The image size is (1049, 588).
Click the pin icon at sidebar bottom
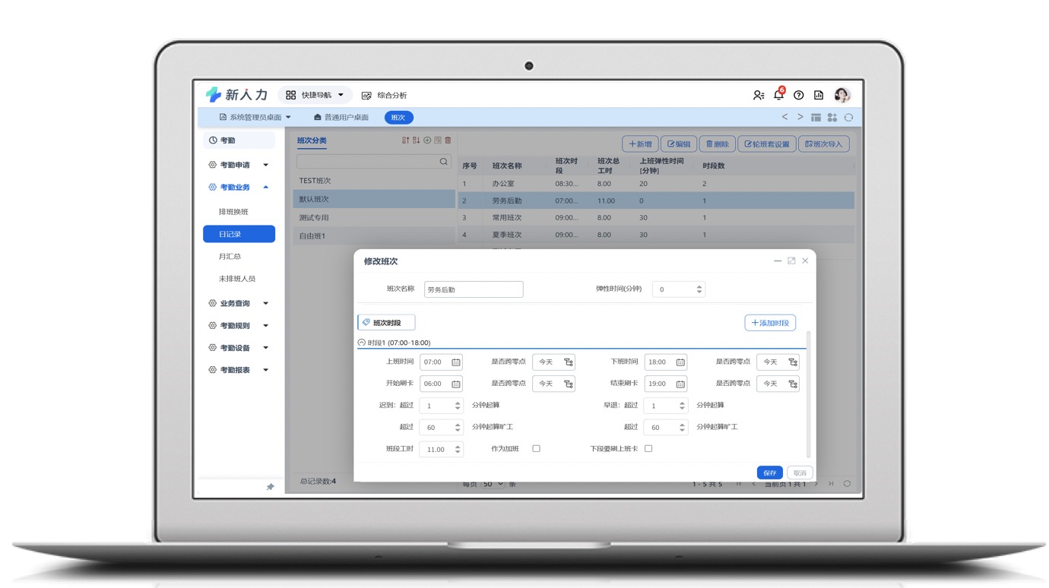click(270, 487)
